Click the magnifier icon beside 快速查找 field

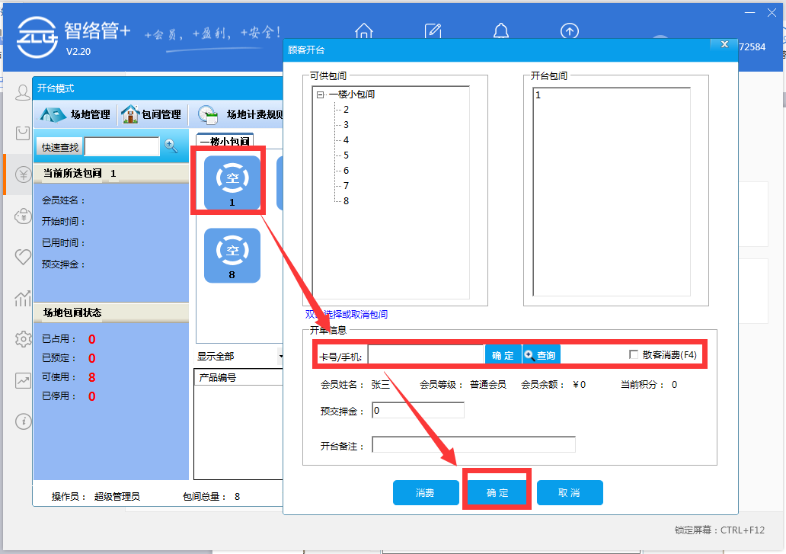[x=171, y=146]
